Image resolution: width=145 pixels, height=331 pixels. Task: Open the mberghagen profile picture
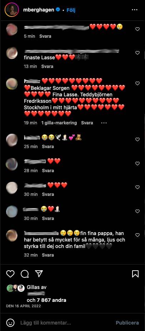[12, 10]
